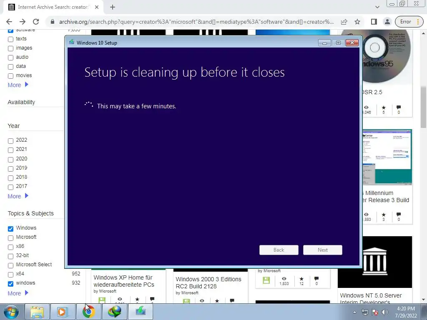Filter by year 2021
Image resolution: width=427 pixels, height=320 pixels.
(10, 150)
